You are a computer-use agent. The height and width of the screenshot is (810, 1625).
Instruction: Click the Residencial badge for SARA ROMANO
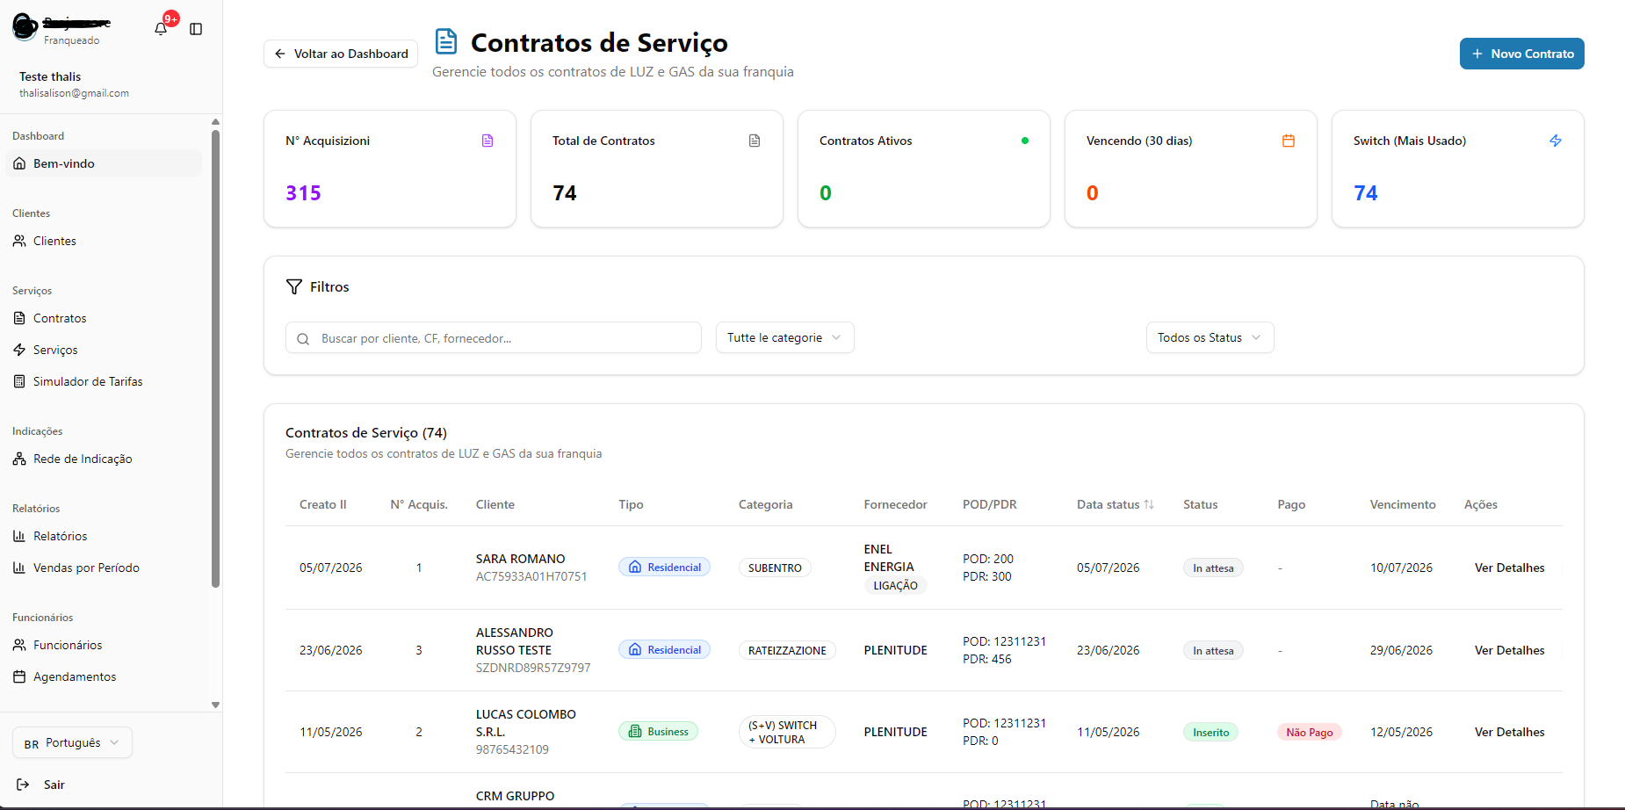[664, 567]
